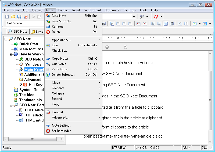Select Delete in the Notes menu

[74, 32]
